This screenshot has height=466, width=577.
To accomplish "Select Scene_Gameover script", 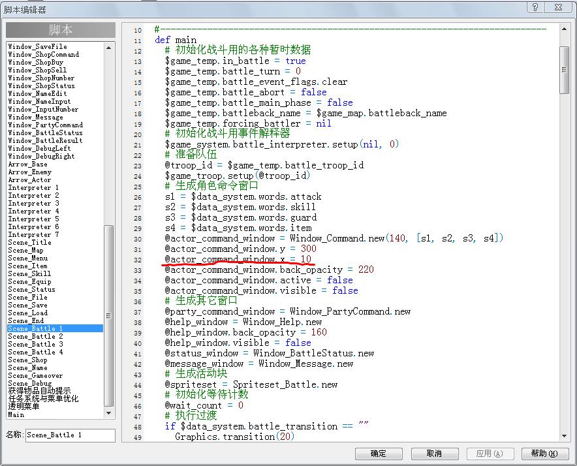I will tap(35, 375).
